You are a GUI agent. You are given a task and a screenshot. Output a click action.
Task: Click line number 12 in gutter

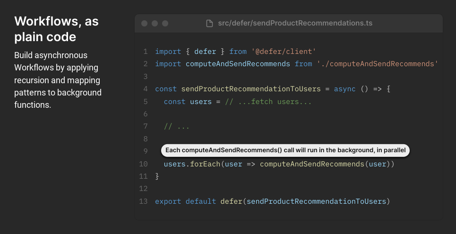tap(143, 189)
